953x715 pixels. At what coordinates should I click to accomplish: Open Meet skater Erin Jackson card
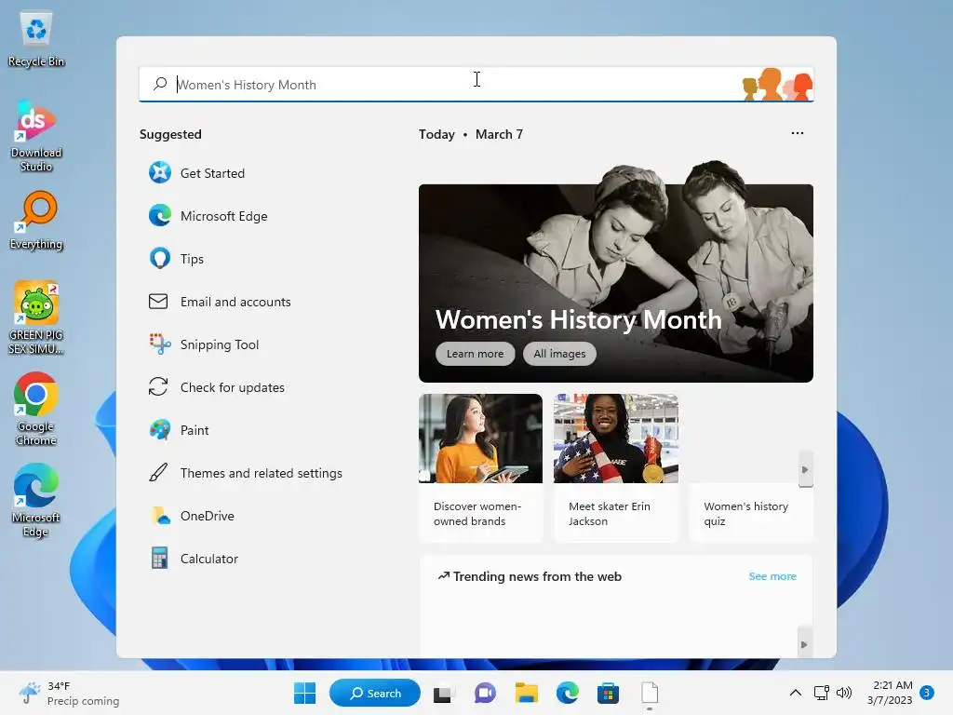coord(616,467)
